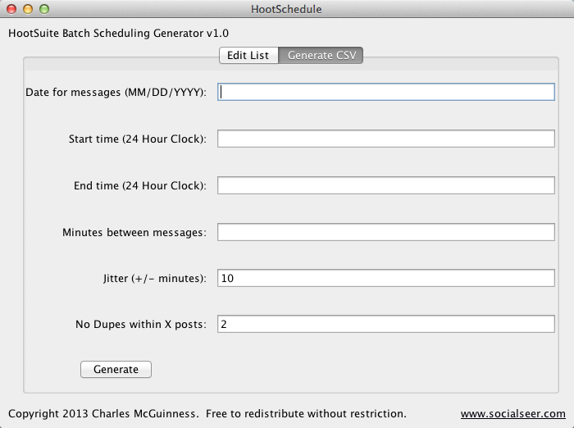Focus the Date for messages field
Viewport: 574px width, 428px height.
point(386,92)
